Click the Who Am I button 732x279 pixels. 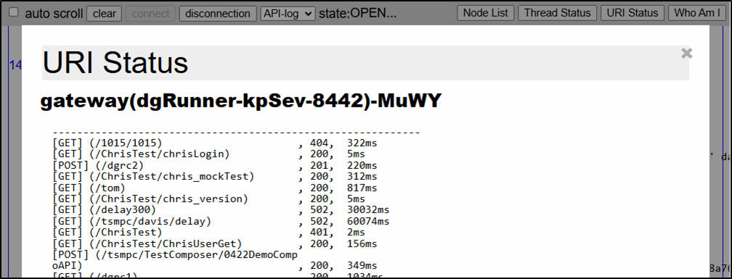coord(697,13)
